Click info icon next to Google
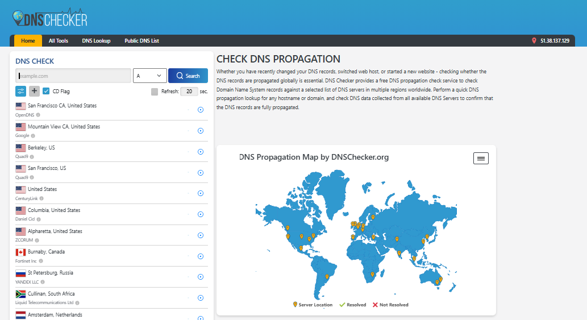 pyautogui.click(x=33, y=136)
